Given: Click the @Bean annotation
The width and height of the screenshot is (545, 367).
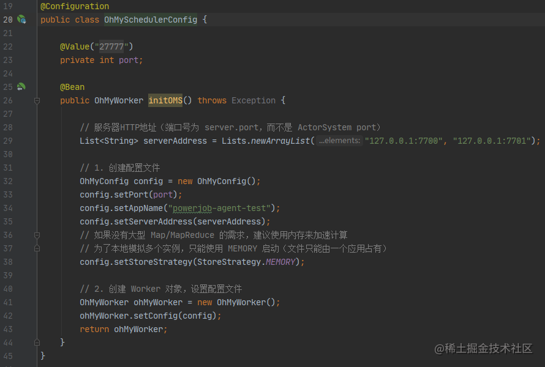Looking at the screenshot, I should tap(72, 87).
